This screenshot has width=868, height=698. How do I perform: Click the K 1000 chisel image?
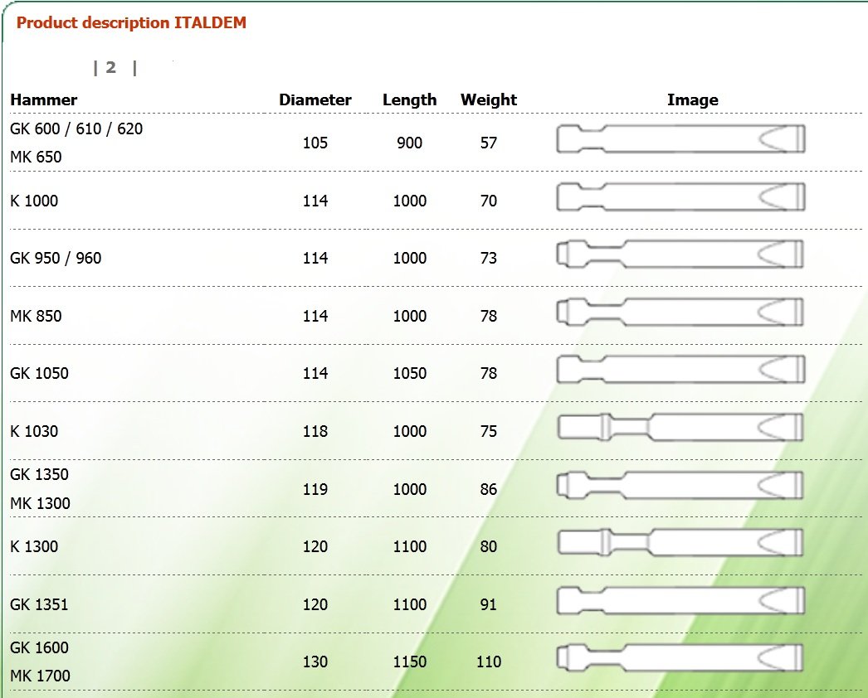click(x=680, y=197)
